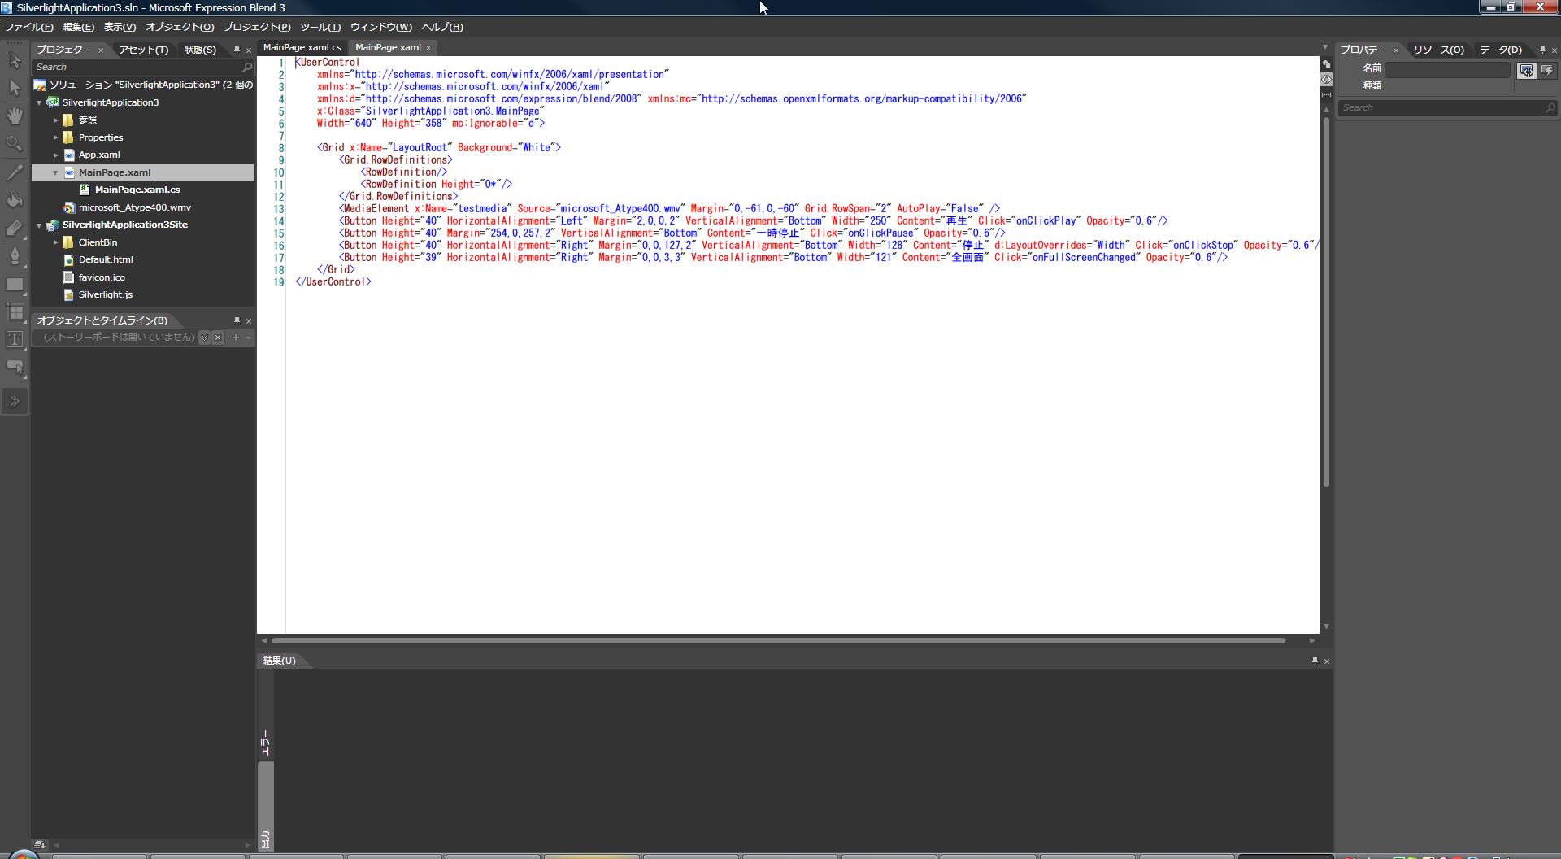1561x859 pixels.
Task: Select favicon.ico file
Action: point(102,277)
